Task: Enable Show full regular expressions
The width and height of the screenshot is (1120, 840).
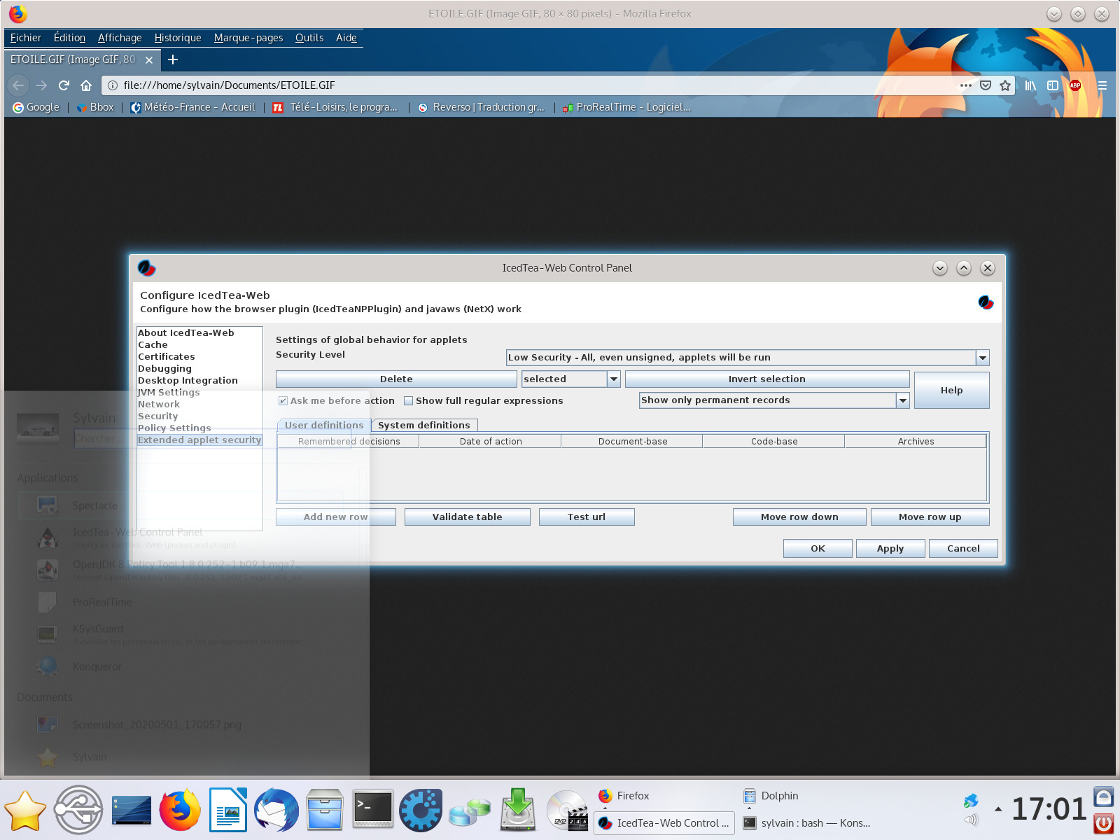Action: pos(408,401)
